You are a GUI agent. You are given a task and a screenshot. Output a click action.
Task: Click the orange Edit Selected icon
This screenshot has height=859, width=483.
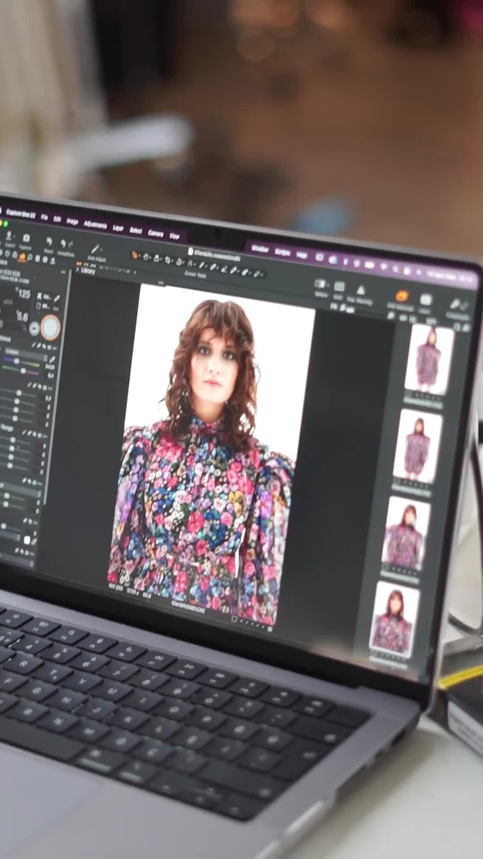(402, 296)
